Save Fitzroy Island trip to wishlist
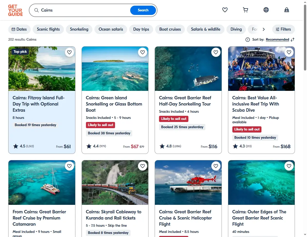307x237 pixels. pyautogui.click(x=69, y=52)
